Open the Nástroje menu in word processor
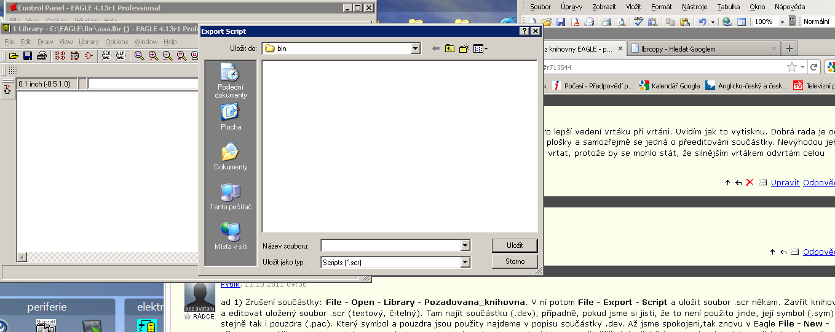This screenshot has width=835, height=332. [x=695, y=7]
